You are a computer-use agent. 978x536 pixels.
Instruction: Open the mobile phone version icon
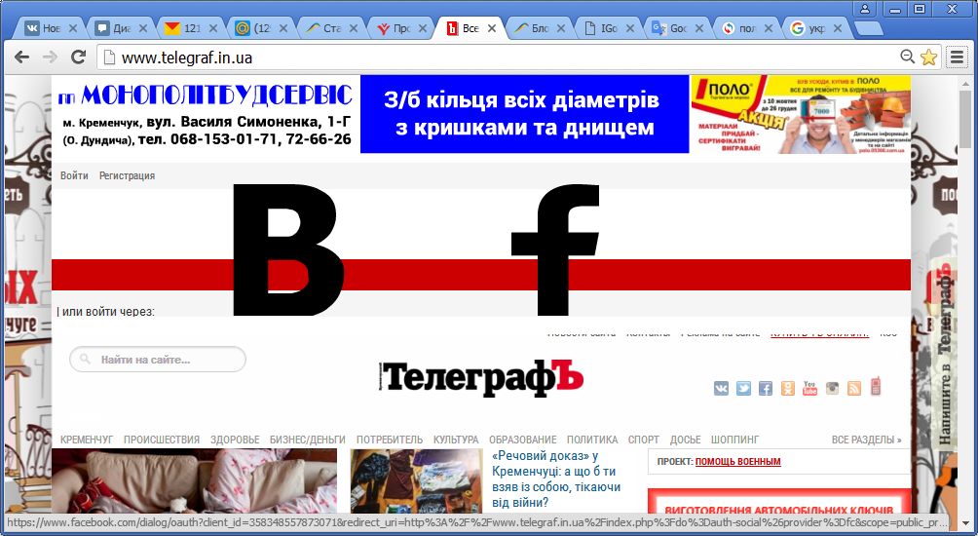pos(876,386)
